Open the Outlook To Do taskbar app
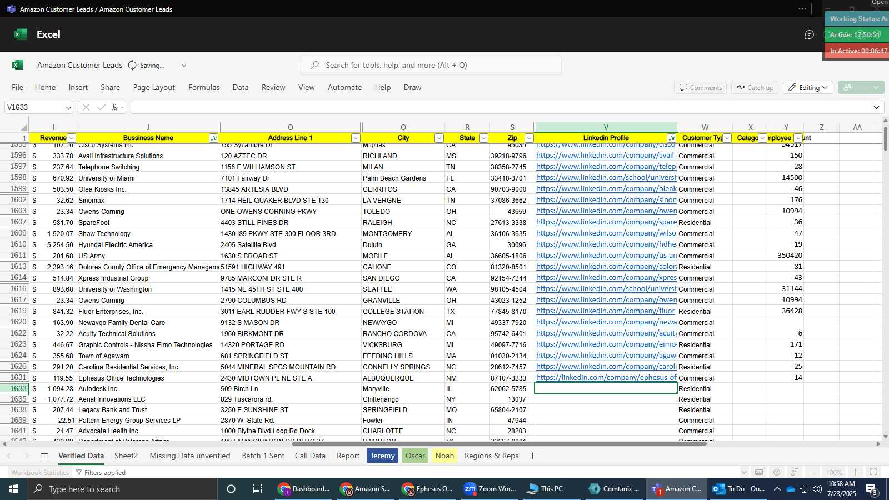The width and height of the screenshot is (889, 500). [738, 489]
